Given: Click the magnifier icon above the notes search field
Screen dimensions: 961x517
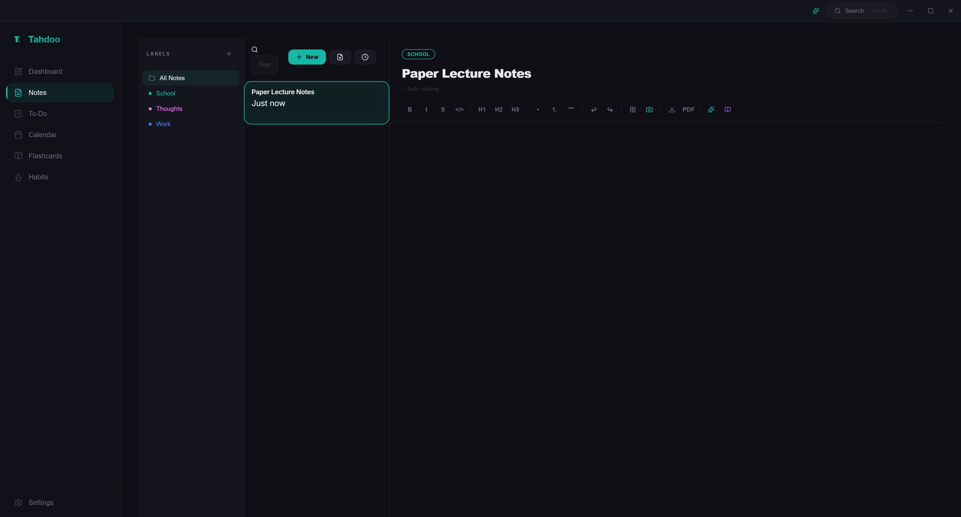Looking at the screenshot, I should click(x=255, y=50).
